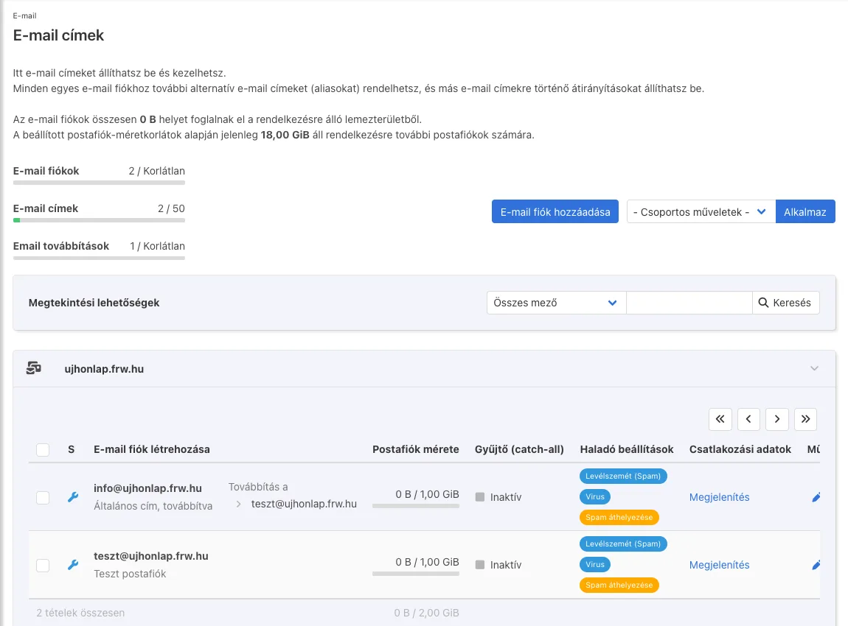Click the search text input field
The image size is (848, 626).
[689, 303]
